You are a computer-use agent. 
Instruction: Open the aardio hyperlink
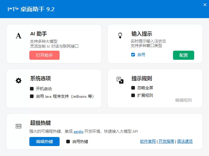[79, 132]
